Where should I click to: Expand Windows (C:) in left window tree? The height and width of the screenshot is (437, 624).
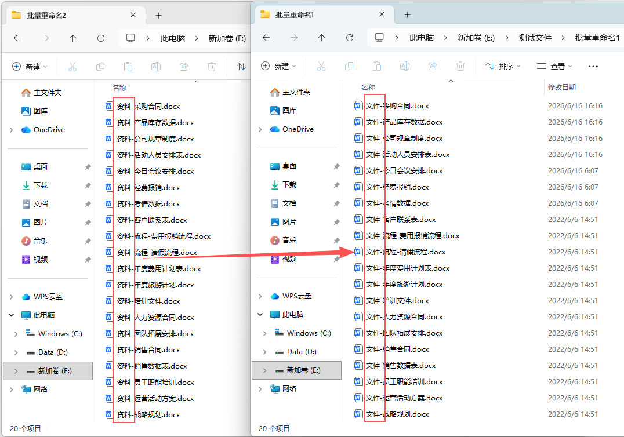16,334
